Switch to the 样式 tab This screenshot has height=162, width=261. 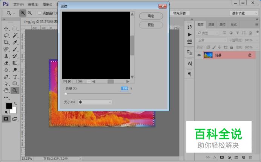[x=233, y=24]
